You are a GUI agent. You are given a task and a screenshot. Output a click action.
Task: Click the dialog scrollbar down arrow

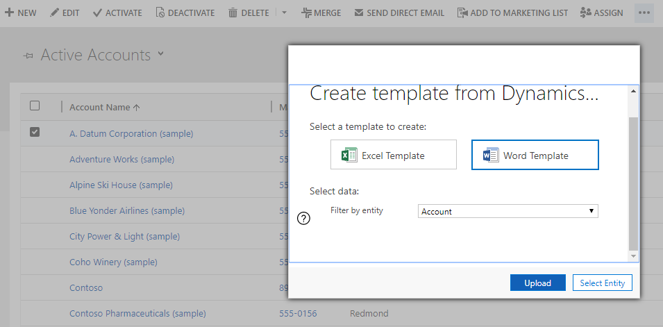[x=633, y=256]
